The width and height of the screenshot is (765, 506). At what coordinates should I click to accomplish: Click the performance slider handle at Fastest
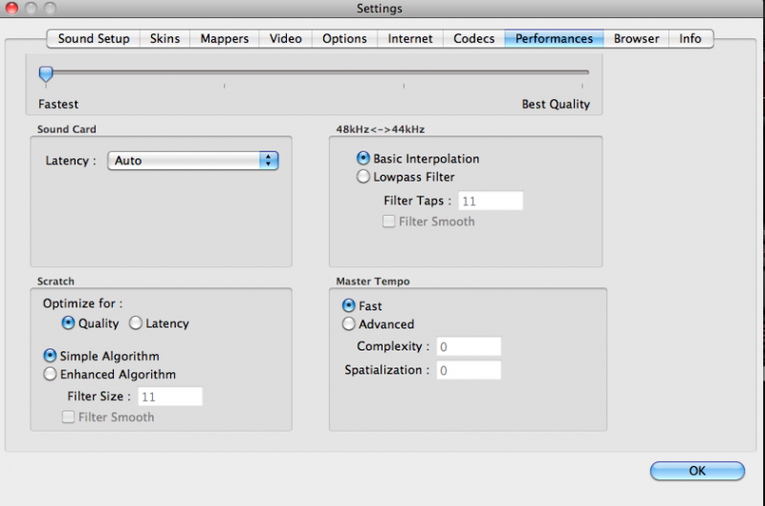point(46,74)
